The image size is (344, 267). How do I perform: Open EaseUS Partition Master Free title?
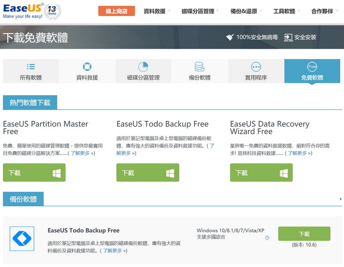click(x=45, y=127)
